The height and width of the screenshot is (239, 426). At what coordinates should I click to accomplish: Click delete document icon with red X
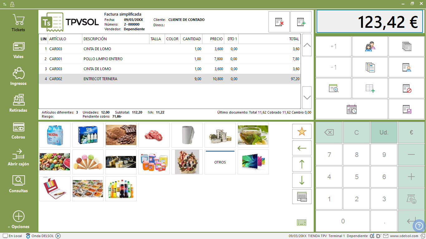pyautogui.click(x=279, y=22)
